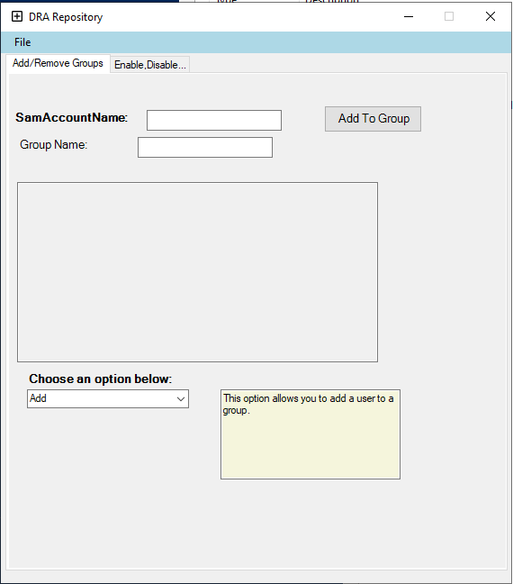Expand the option dropdown via its chevron arrow
This screenshot has width=513, height=584.
point(181,399)
